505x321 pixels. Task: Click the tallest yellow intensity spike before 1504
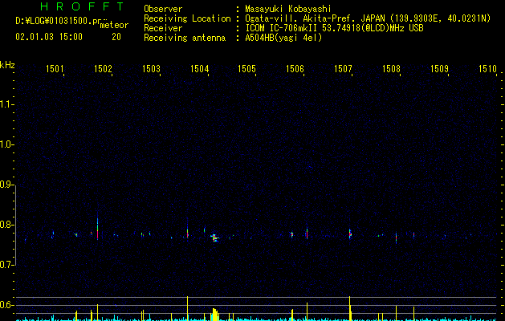click(187, 308)
